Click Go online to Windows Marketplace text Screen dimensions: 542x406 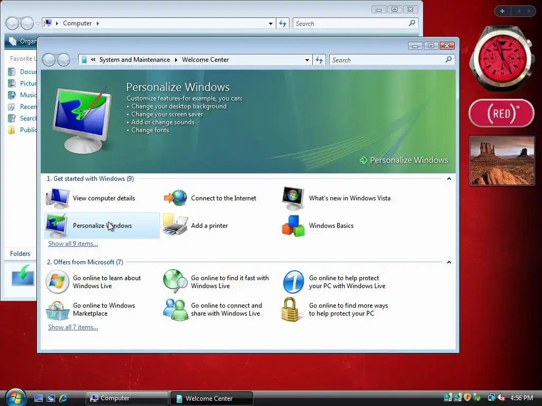click(x=104, y=309)
